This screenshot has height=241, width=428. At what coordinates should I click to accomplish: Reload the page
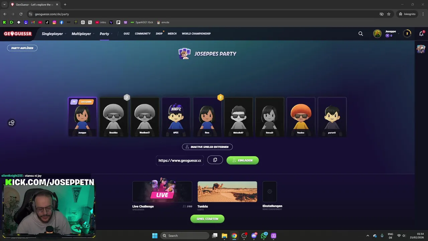(x=21, y=14)
